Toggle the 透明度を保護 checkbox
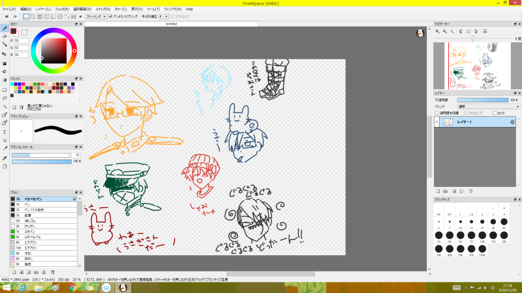The height and width of the screenshot is (293, 522). click(437, 113)
